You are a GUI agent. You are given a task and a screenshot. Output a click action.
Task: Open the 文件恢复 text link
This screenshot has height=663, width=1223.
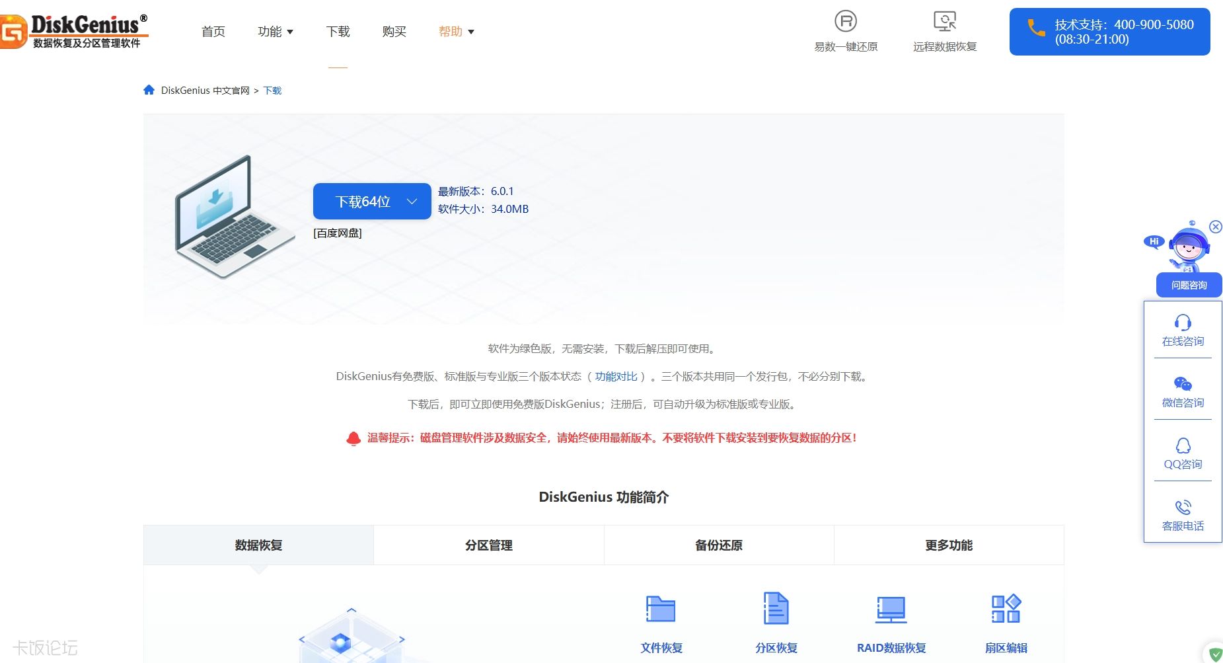[661, 648]
